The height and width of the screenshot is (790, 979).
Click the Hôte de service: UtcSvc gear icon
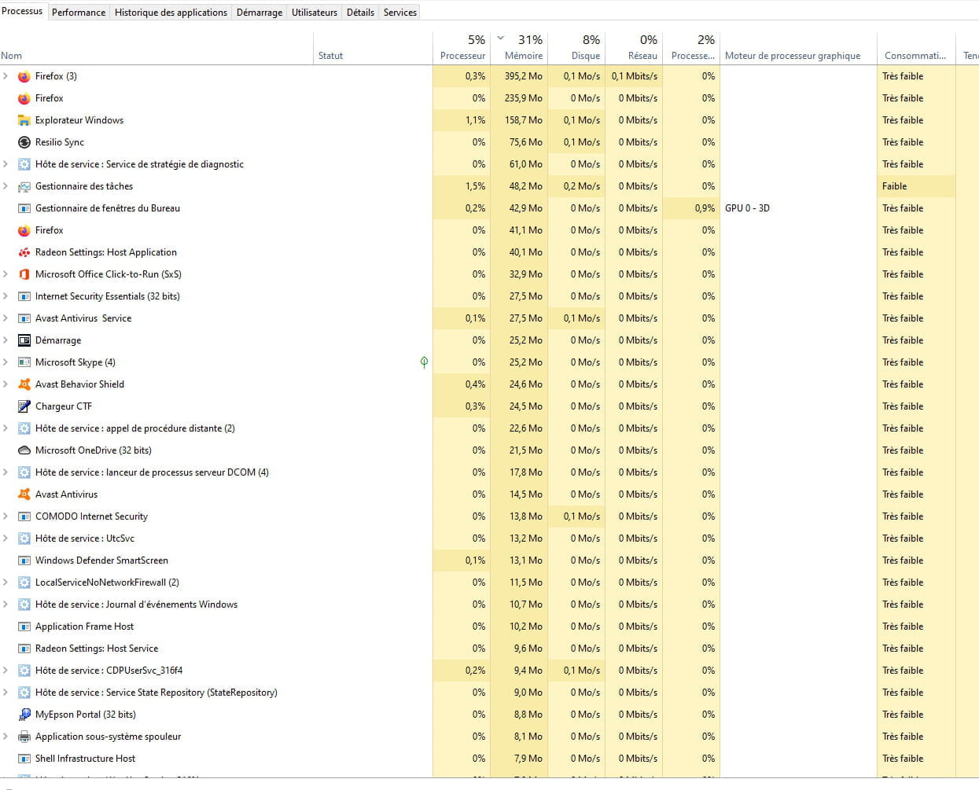[24, 538]
